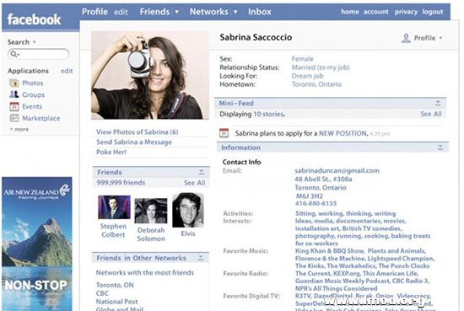This screenshot has height=311, width=464.
Task: Open the Friends dropdown arrow in top bar
Action: (176, 12)
